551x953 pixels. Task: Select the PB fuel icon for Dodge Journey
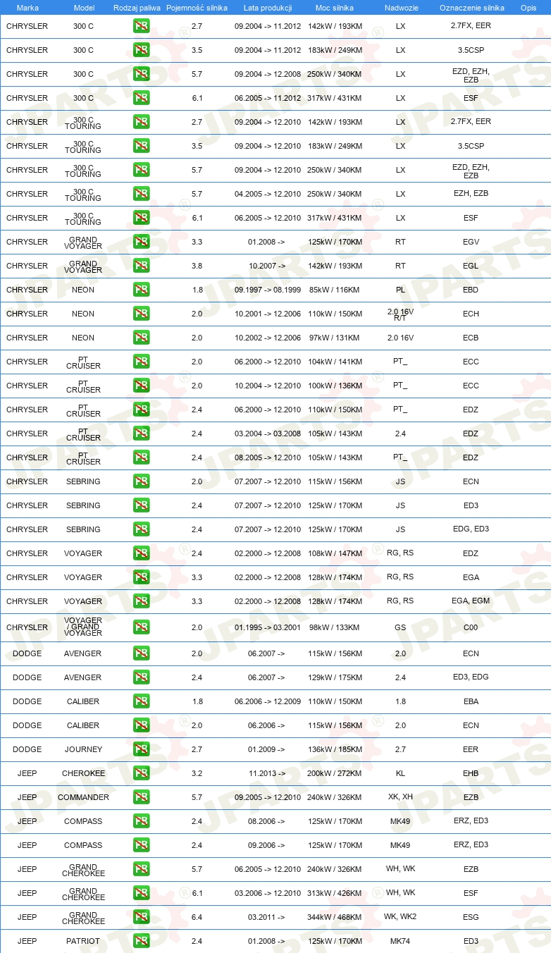point(141,749)
